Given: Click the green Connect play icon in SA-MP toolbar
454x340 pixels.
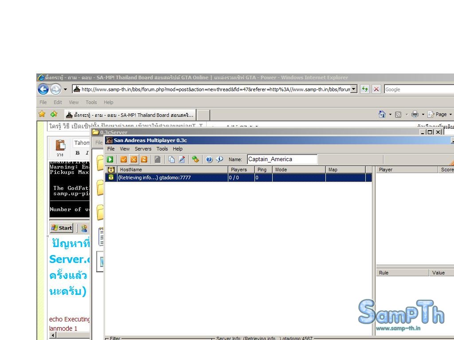Looking at the screenshot, I should coord(110,159).
